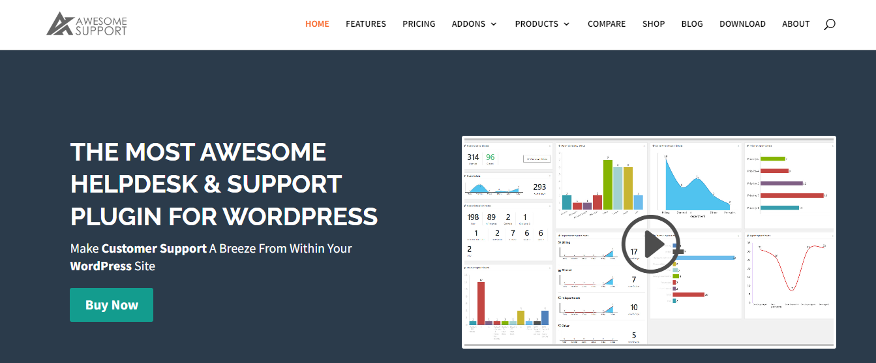Go to the Download page

(x=742, y=24)
